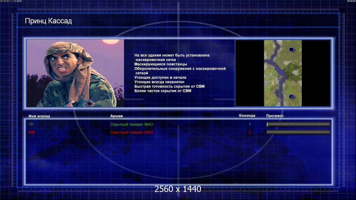Click the "Прогресс" column header

coord(275,116)
